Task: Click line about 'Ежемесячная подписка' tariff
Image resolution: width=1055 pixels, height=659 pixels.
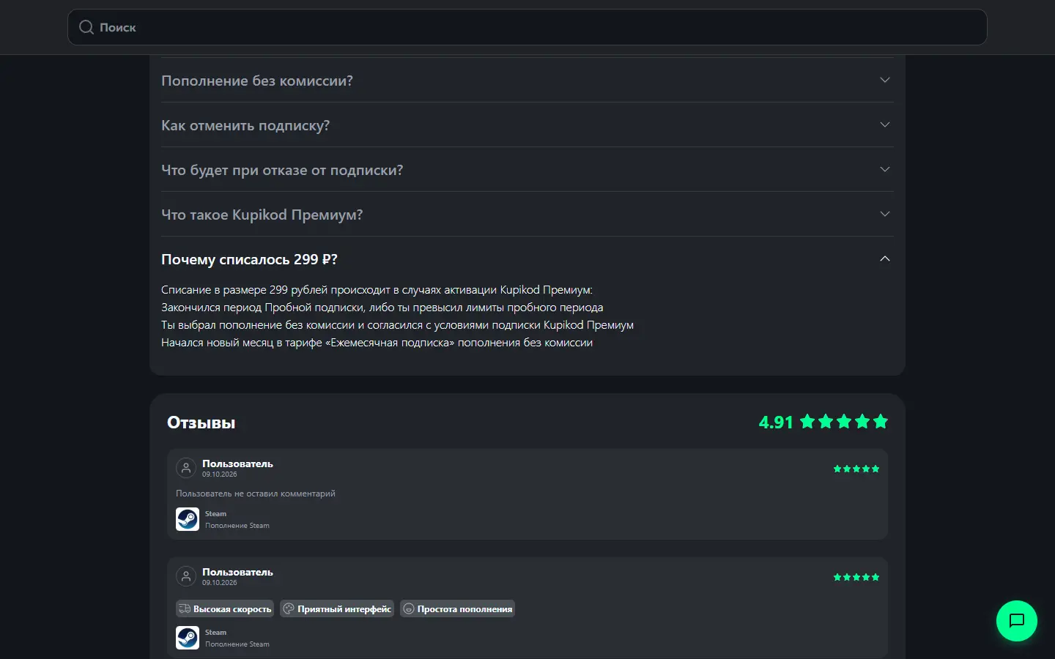Action: 377,343
